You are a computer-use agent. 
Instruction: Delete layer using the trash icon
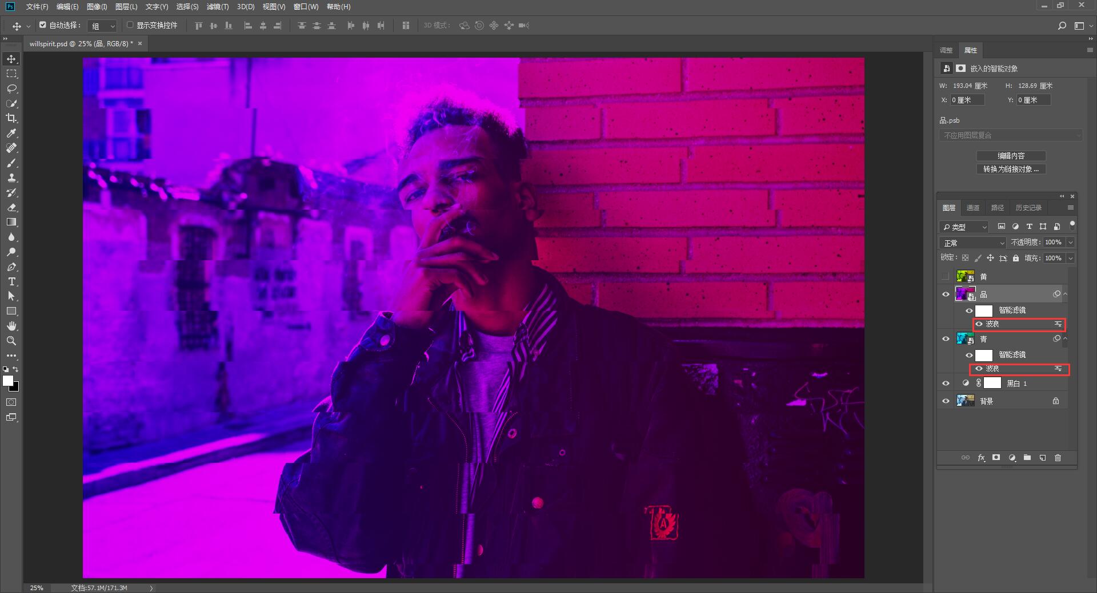click(1058, 458)
